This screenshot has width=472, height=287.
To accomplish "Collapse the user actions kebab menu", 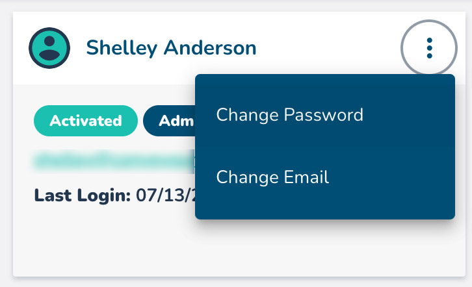I will pos(429,48).
